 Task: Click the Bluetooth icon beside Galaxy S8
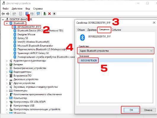point(15,38)
